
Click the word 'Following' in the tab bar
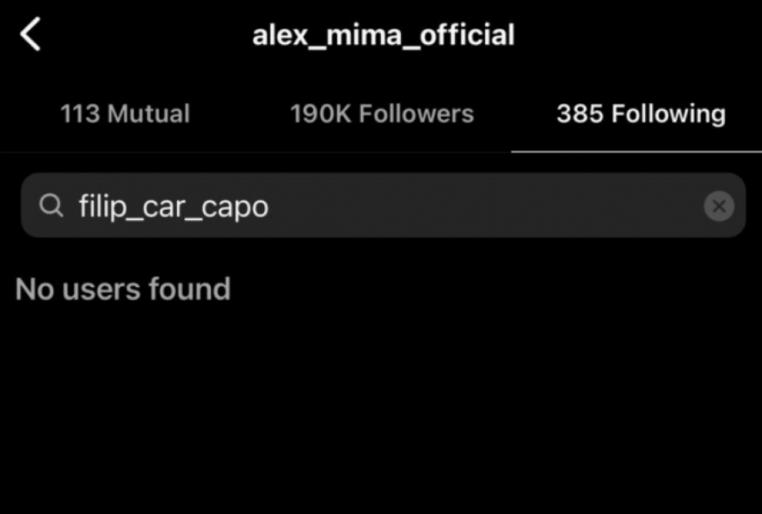[x=669, y=114]
